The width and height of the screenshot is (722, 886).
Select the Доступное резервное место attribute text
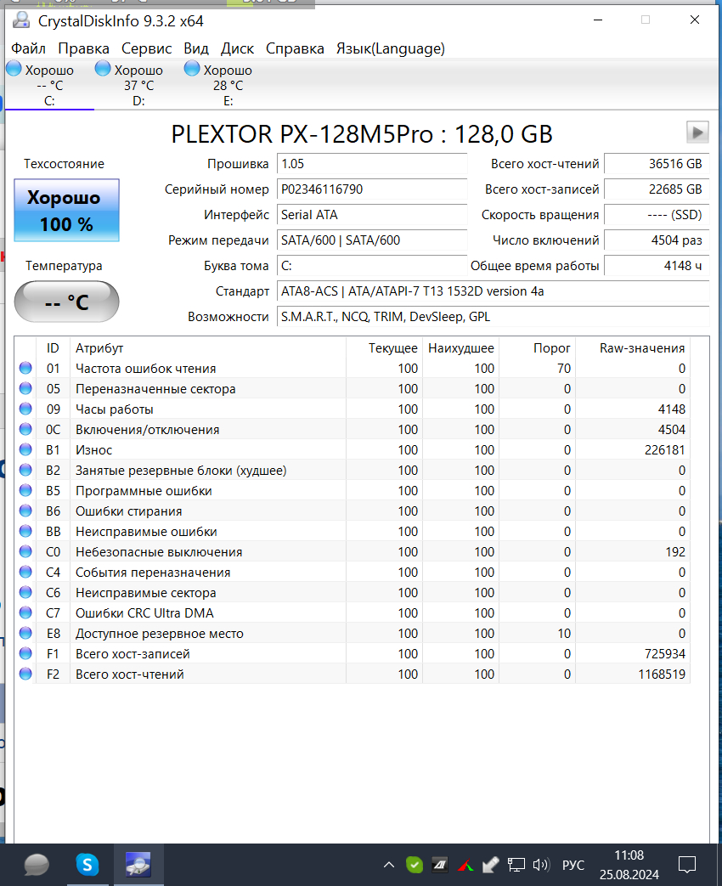click(160, 634)
